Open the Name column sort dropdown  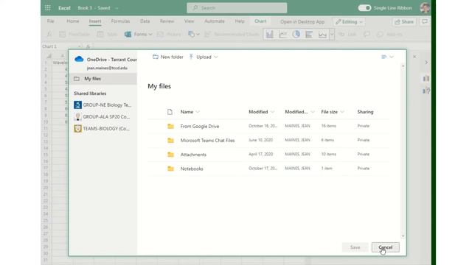point(198,112)
